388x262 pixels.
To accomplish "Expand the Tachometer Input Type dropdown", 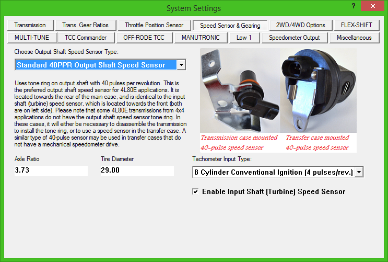I will coord(359,173).
